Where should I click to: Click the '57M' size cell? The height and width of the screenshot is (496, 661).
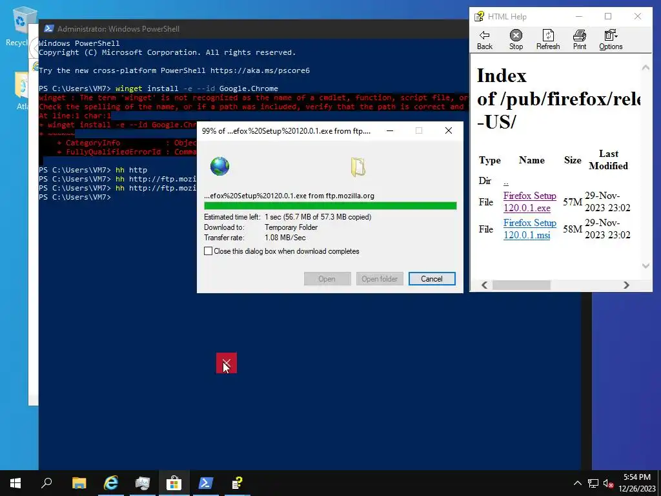tap(573, 202)
